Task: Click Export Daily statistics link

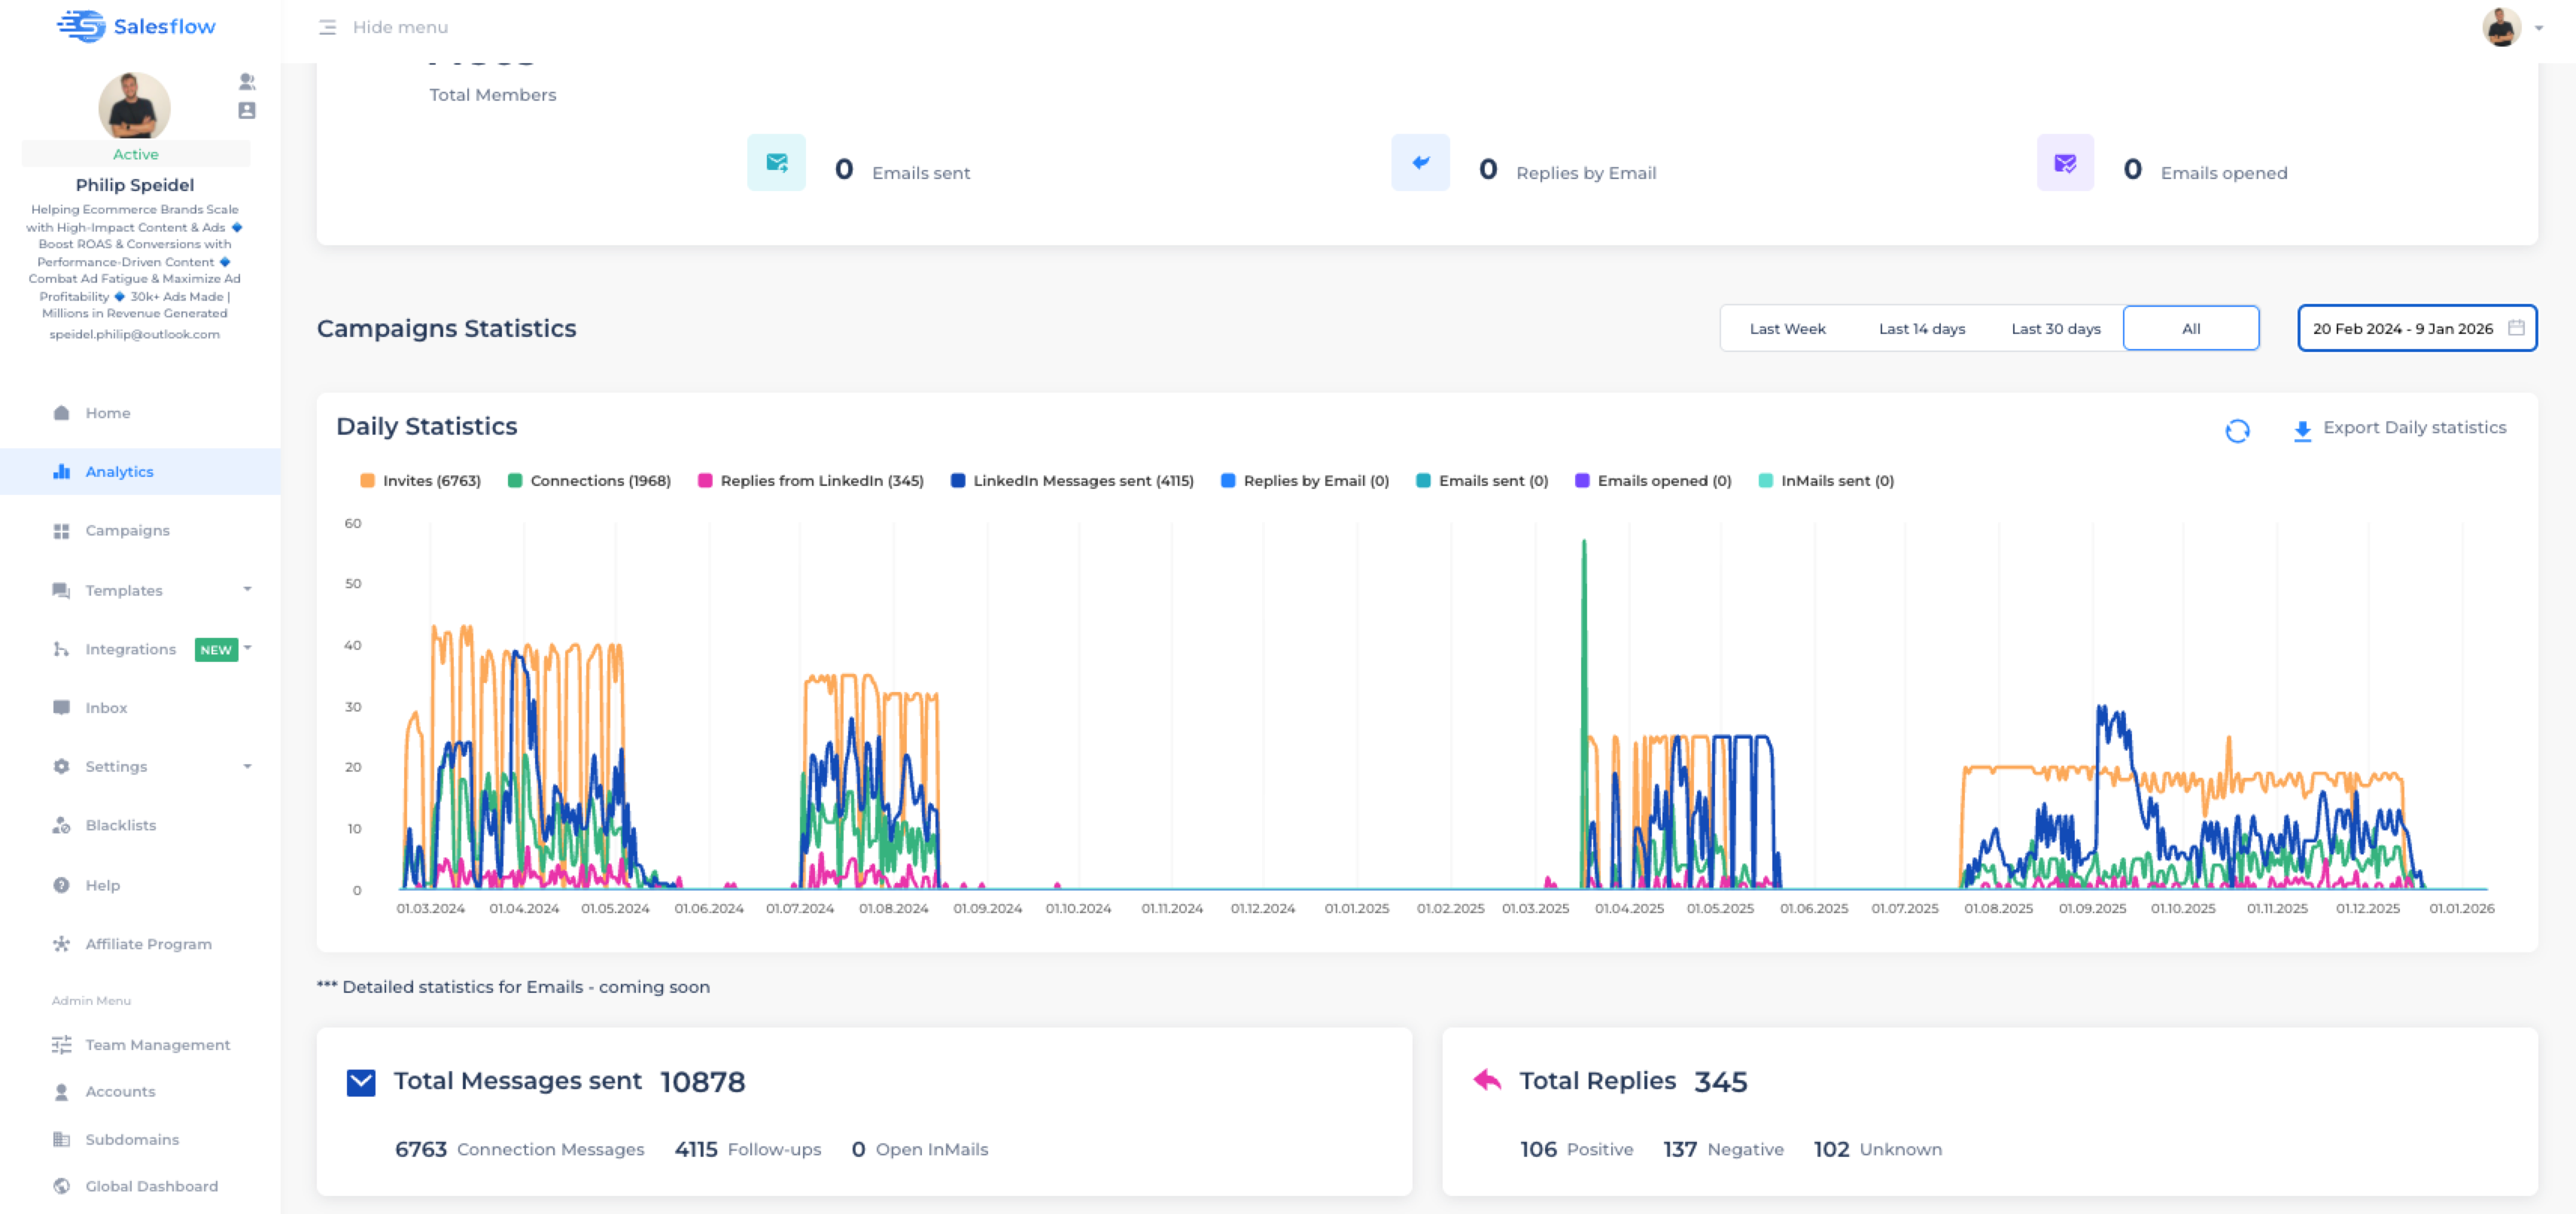Action: point(2413,428)
